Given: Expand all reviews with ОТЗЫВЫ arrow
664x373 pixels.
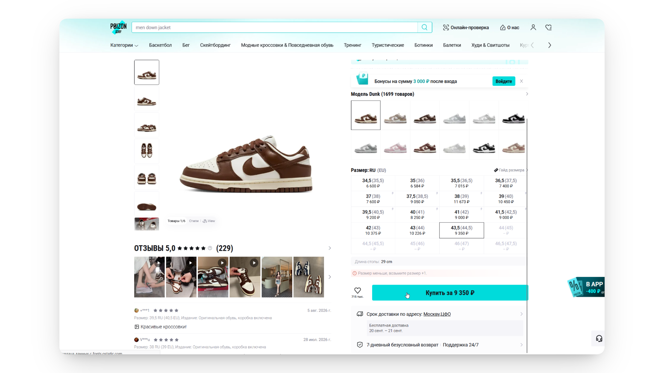Looking at the screenshot, I should [x=330, y=248].
